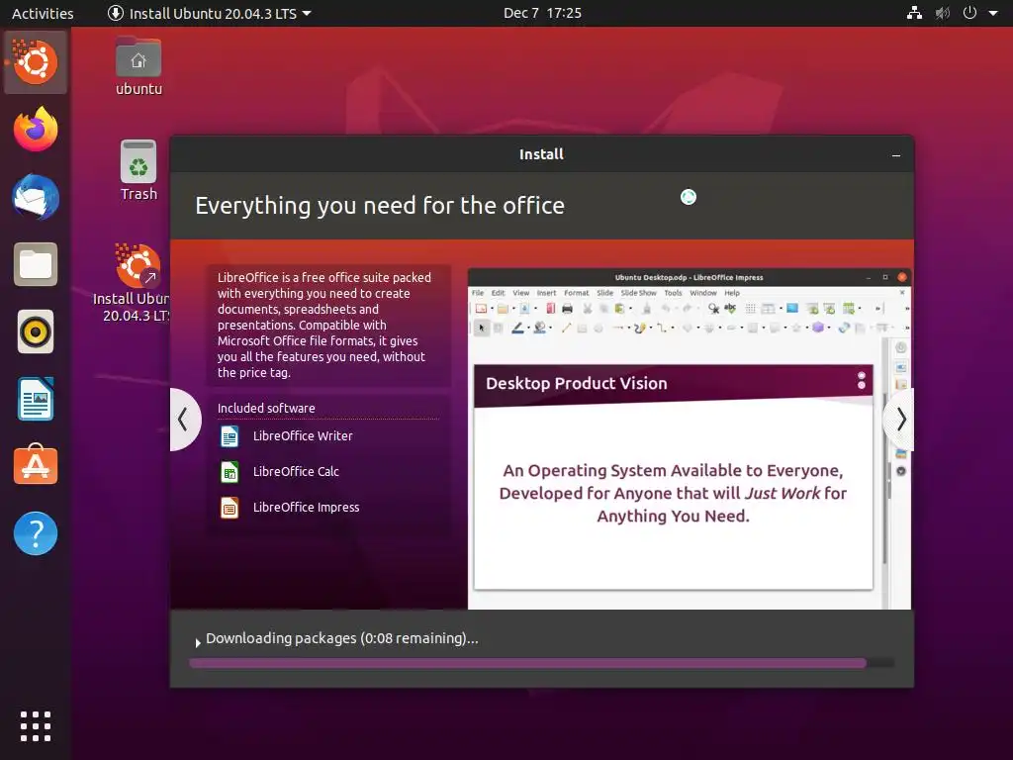Click the Included software heading
This screenshot has height=760, width=1013.
pyautogui.click(x=266, y=409)
